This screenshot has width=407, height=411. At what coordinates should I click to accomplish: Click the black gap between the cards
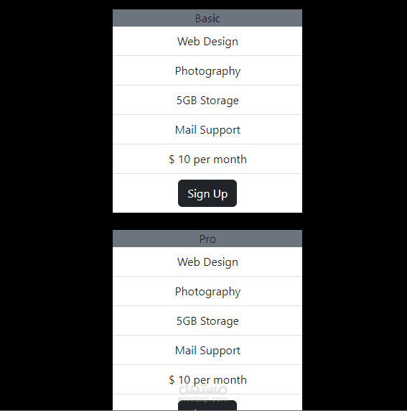[207, 221]
